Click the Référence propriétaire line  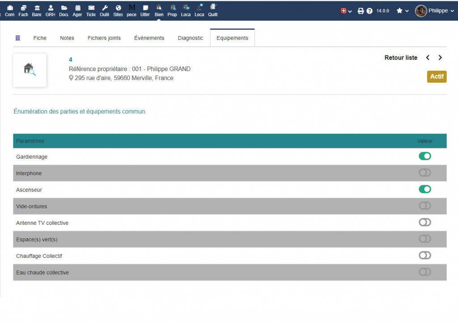click(x=130, y=69)
